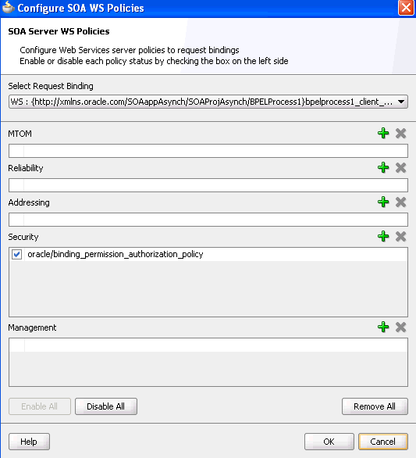Select the oracle/binding_permission_authorization_policy row
Screen dimensions: 416x458
208,254
